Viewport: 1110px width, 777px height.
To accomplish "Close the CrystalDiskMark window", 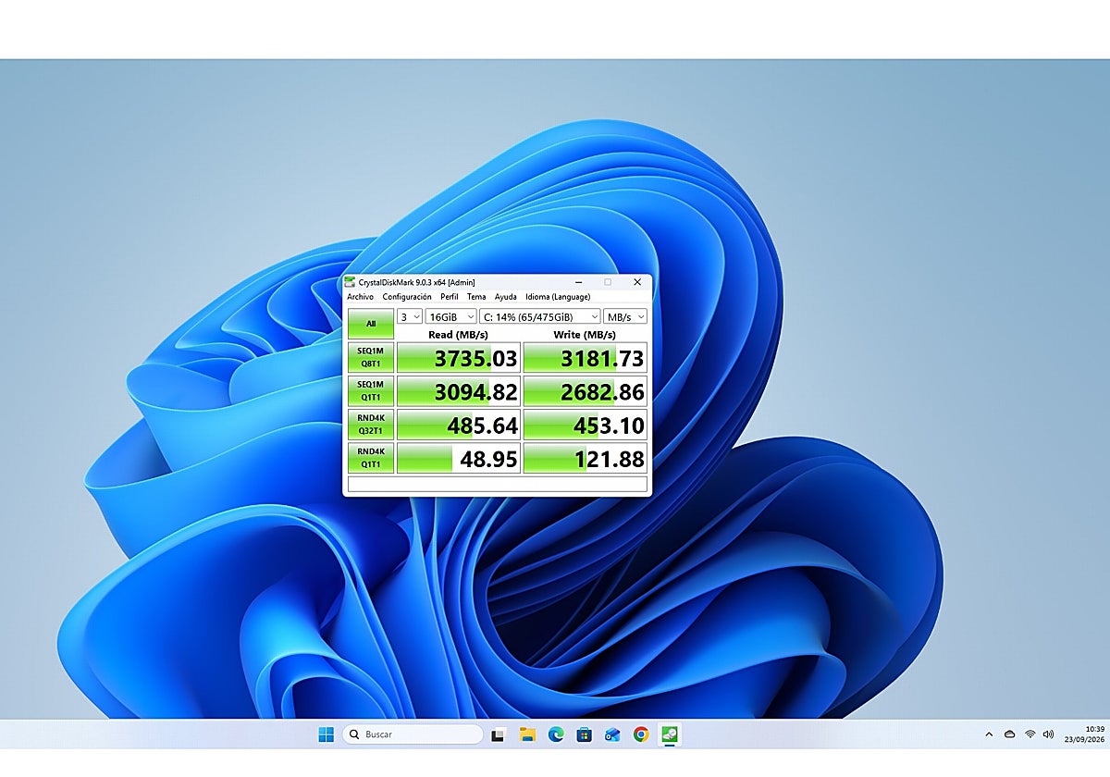I will click(x=637, y=281).
